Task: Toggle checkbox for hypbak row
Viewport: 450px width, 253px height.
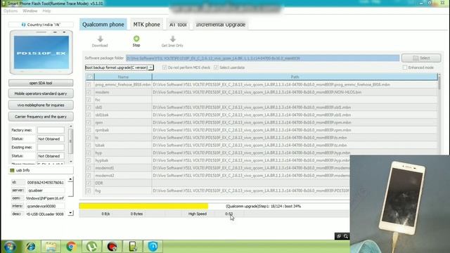Action: pyautogui.click(x=89, y=160)
